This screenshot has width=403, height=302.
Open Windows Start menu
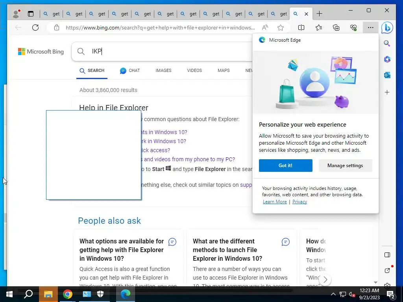point(9,294)
